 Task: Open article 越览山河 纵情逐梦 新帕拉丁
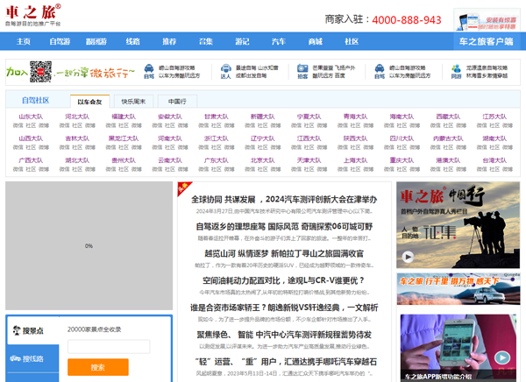(284, 254)
